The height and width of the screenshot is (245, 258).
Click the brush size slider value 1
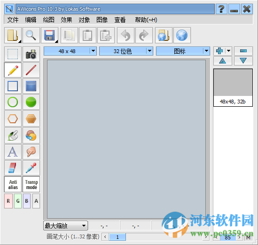(x=117, y=237)
